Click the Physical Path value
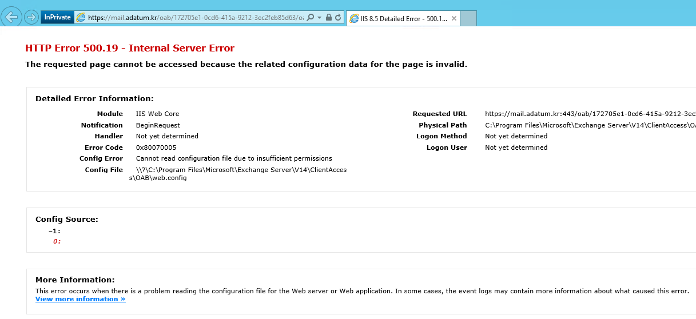This screenshot has height=319, width=696. 590,125
